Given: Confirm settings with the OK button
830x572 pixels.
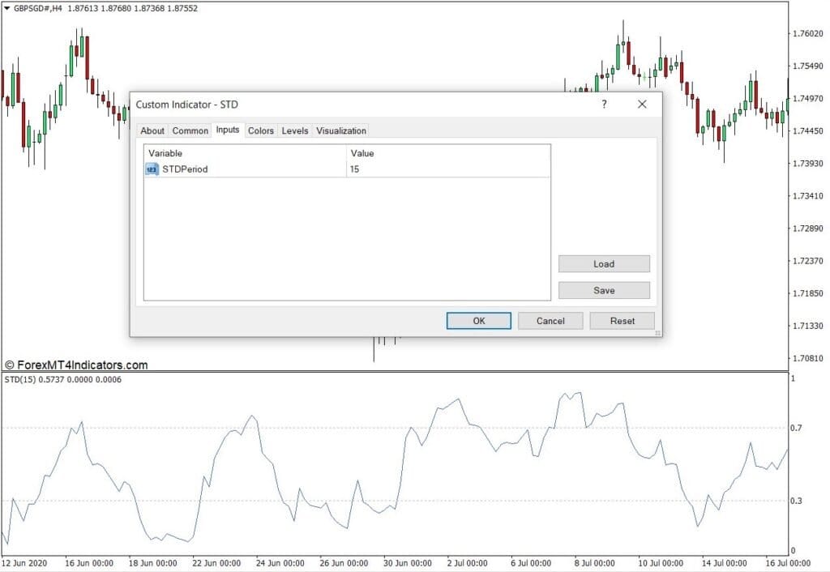Looking at the screenshot, I should 478,321.
